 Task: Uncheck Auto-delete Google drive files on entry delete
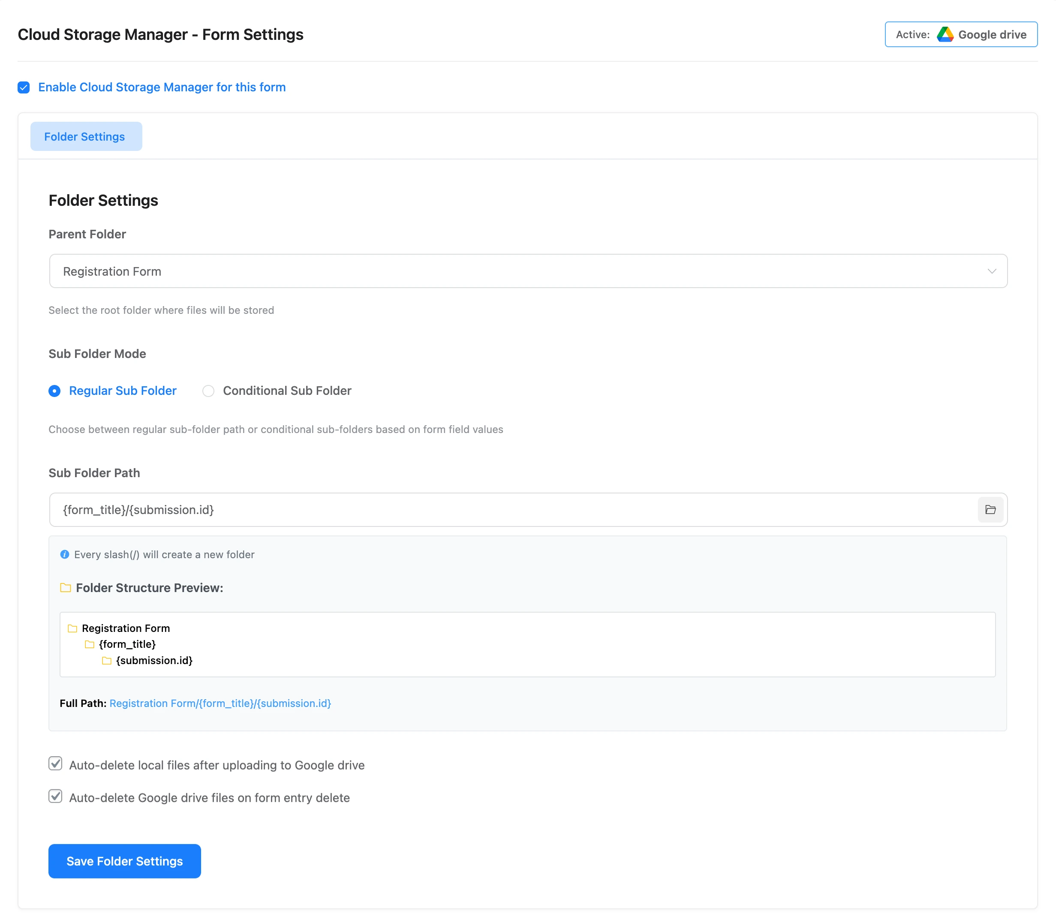click(x=55, y=797)
